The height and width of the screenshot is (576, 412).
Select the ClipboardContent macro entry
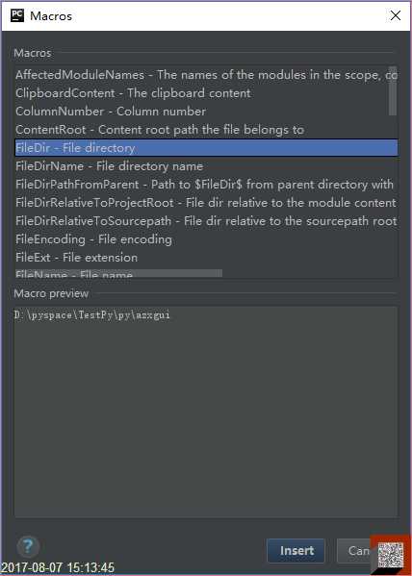206,93
